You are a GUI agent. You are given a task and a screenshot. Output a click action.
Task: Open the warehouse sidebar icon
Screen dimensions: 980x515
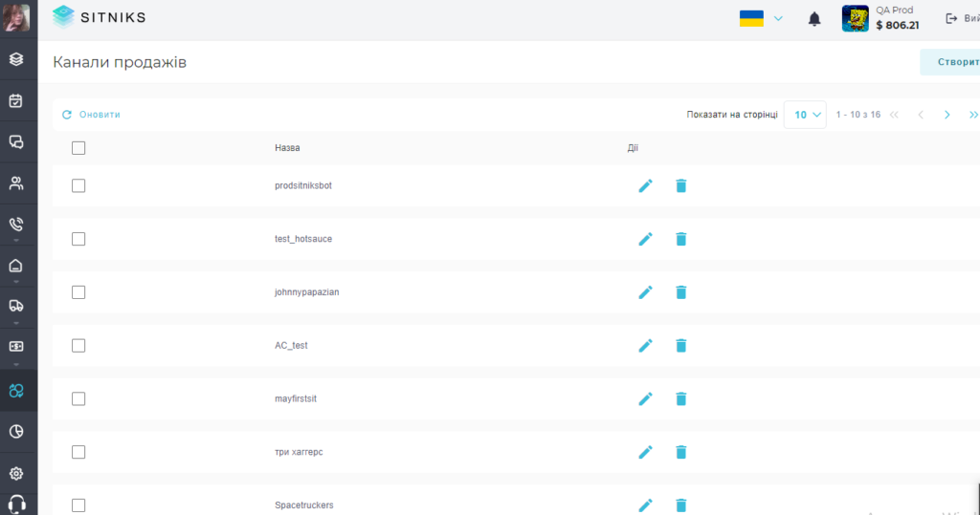(16, 266)
